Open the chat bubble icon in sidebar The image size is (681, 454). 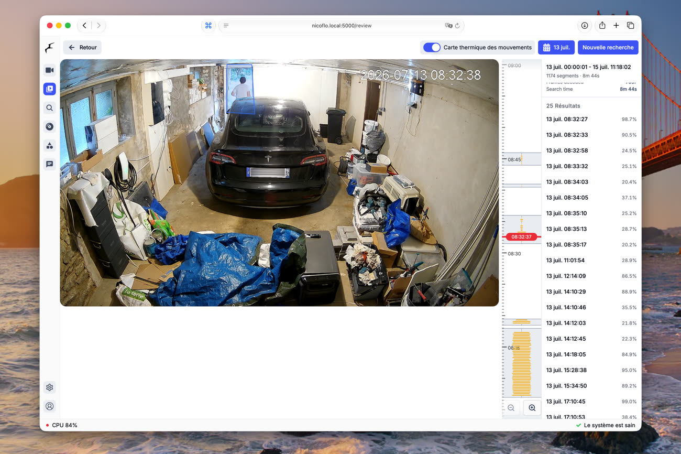click(49, 164)
